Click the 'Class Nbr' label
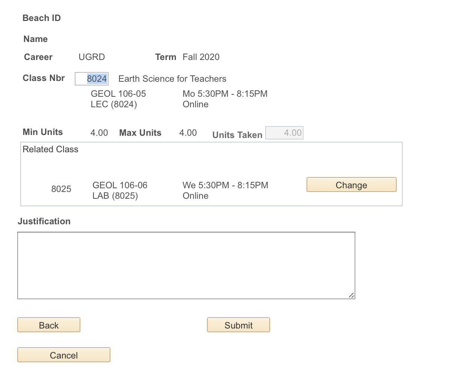 coord(44,78)
